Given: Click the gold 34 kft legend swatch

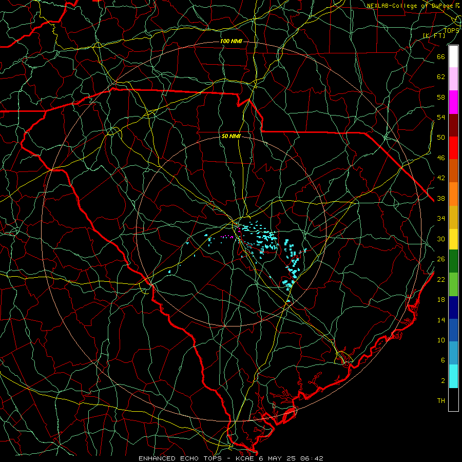Looking at the screenshot, I should 453,217.
